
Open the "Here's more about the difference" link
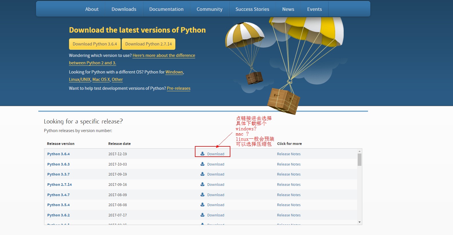pos(164,55)
